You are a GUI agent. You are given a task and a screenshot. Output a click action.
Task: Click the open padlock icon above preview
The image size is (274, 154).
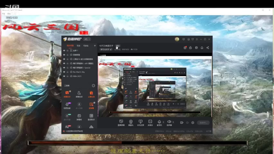tap(191, 48)
